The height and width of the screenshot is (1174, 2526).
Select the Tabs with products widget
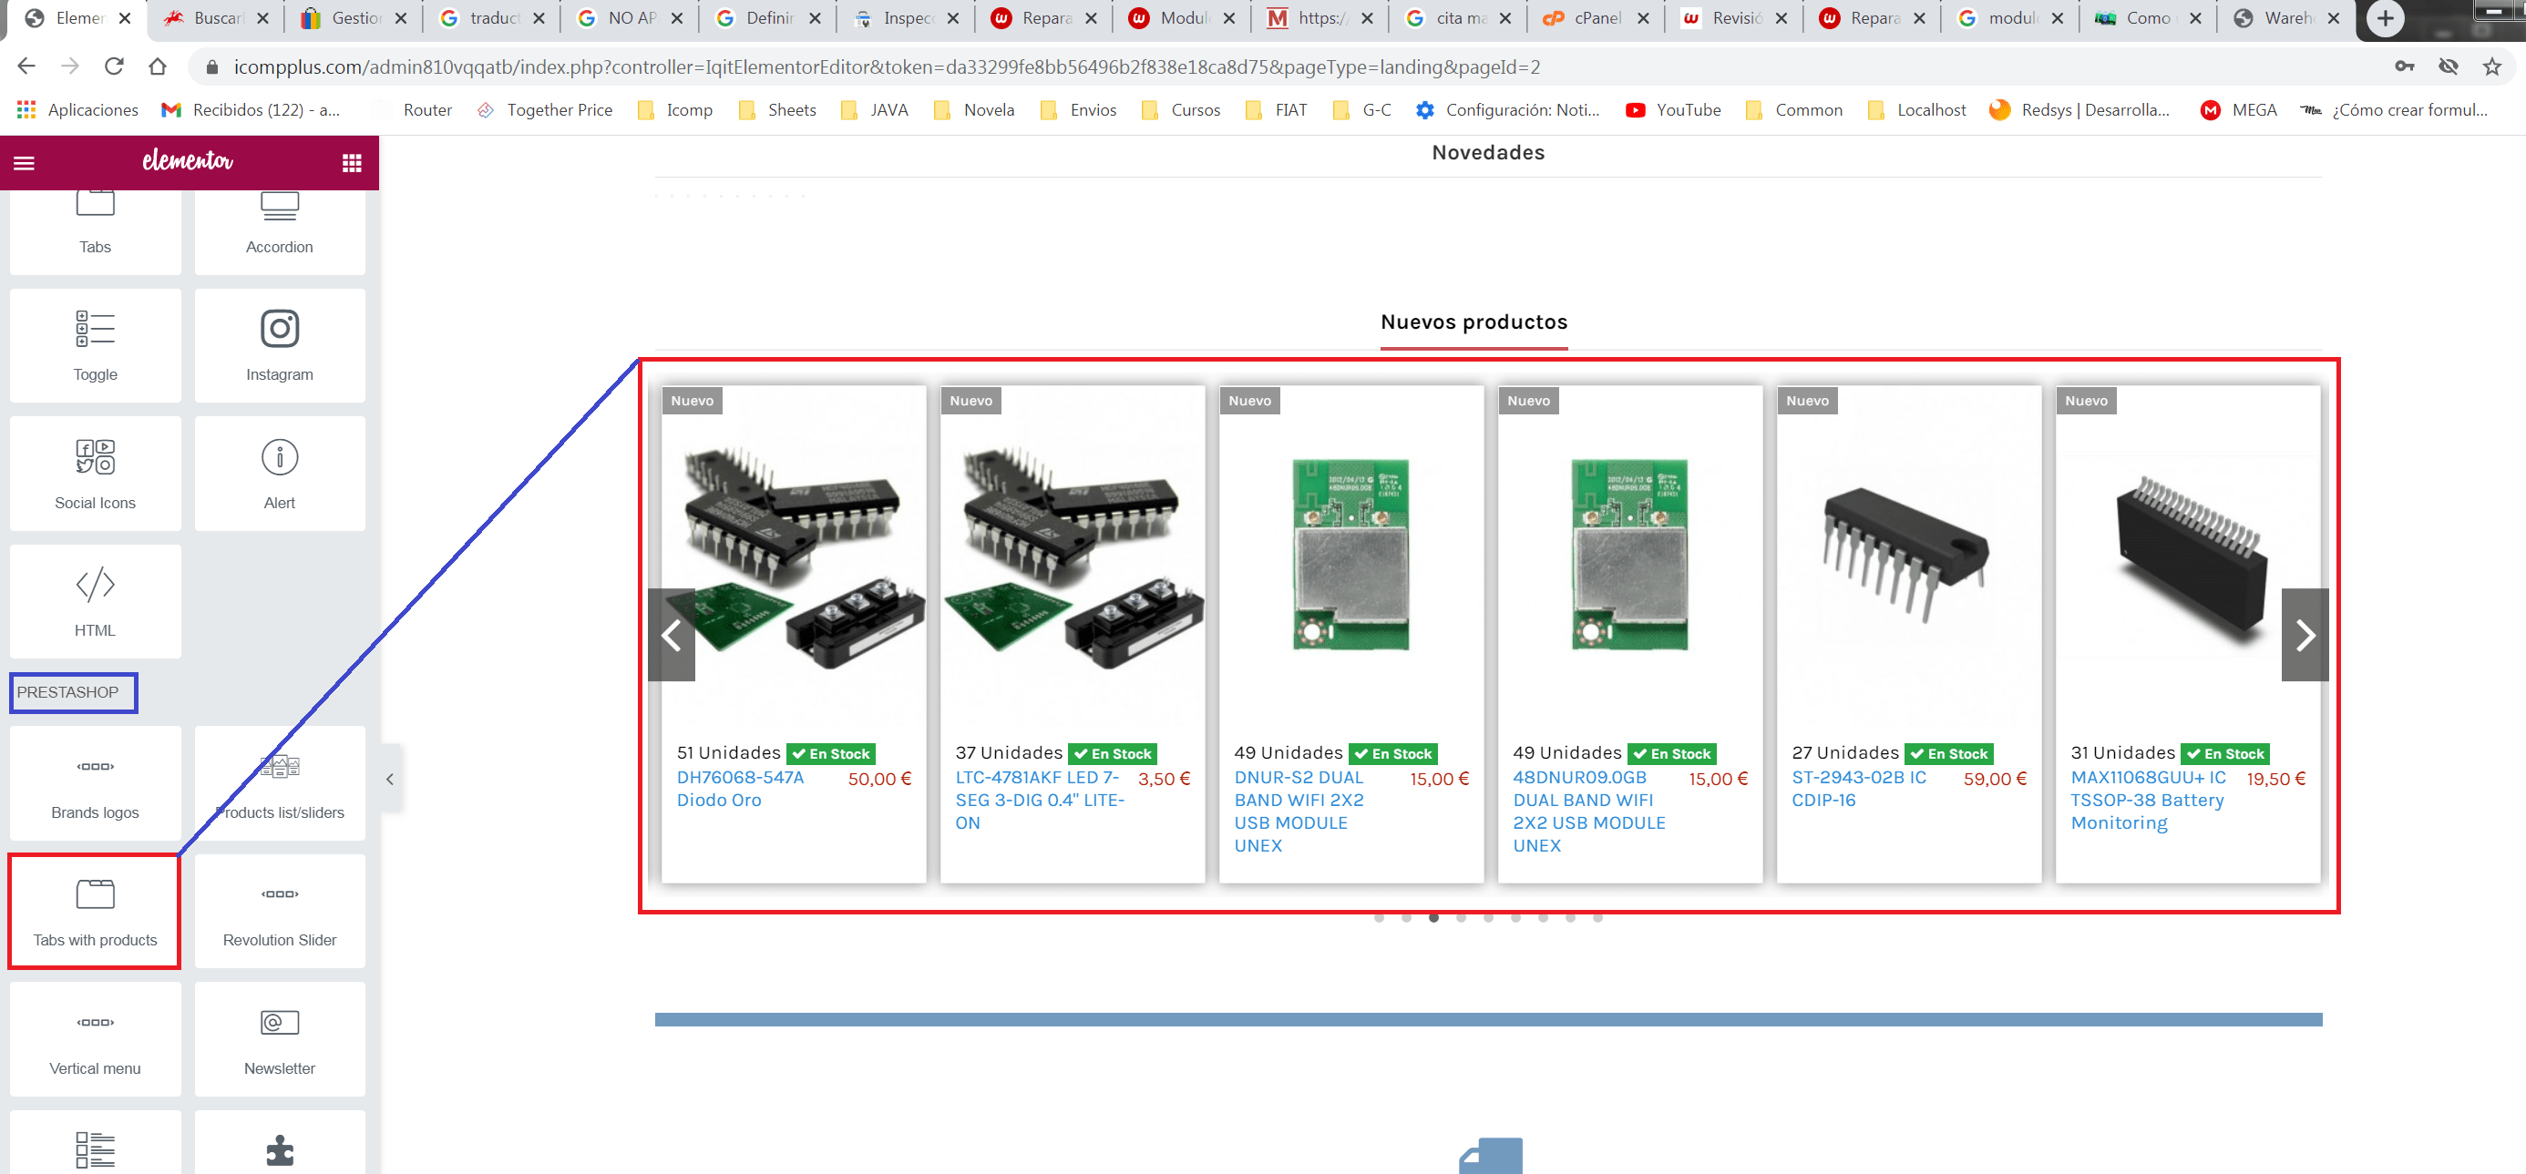[95, 912]
